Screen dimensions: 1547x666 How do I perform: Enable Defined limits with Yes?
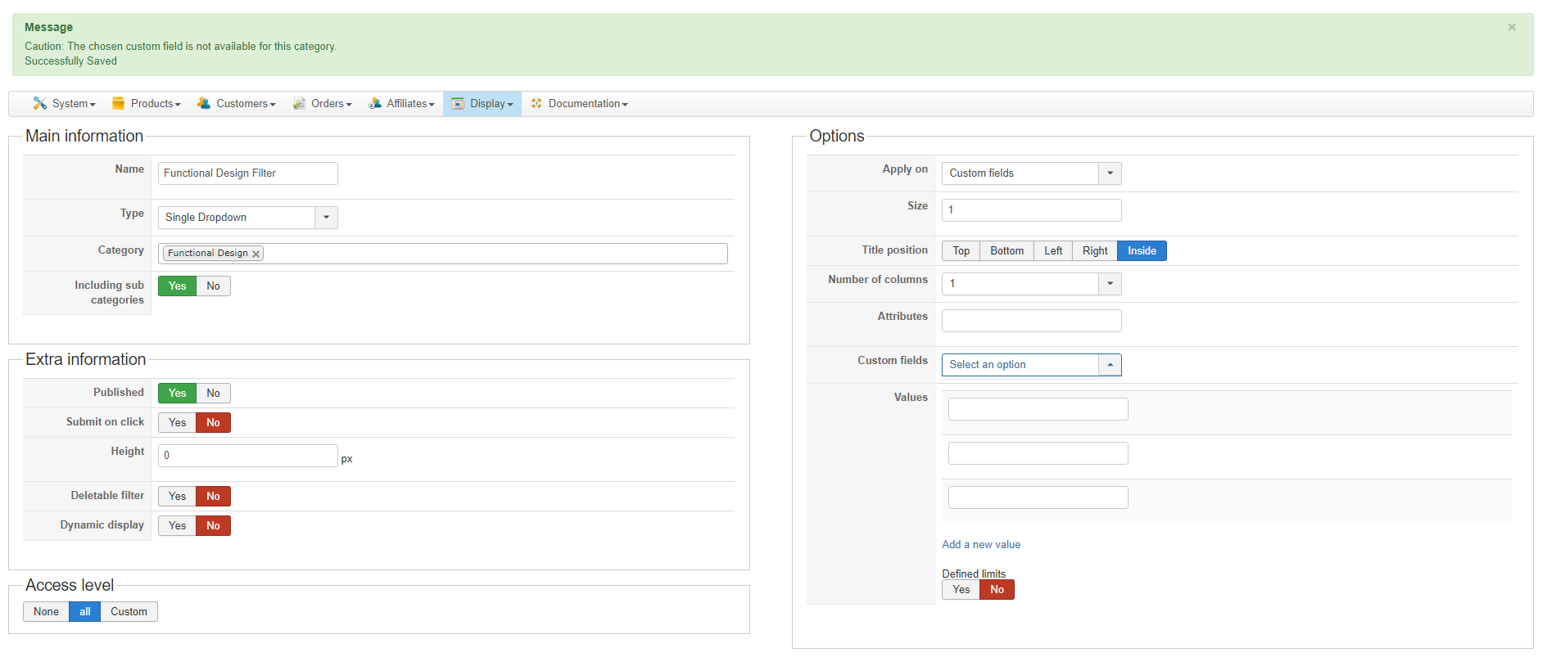[x=961, y=589]
